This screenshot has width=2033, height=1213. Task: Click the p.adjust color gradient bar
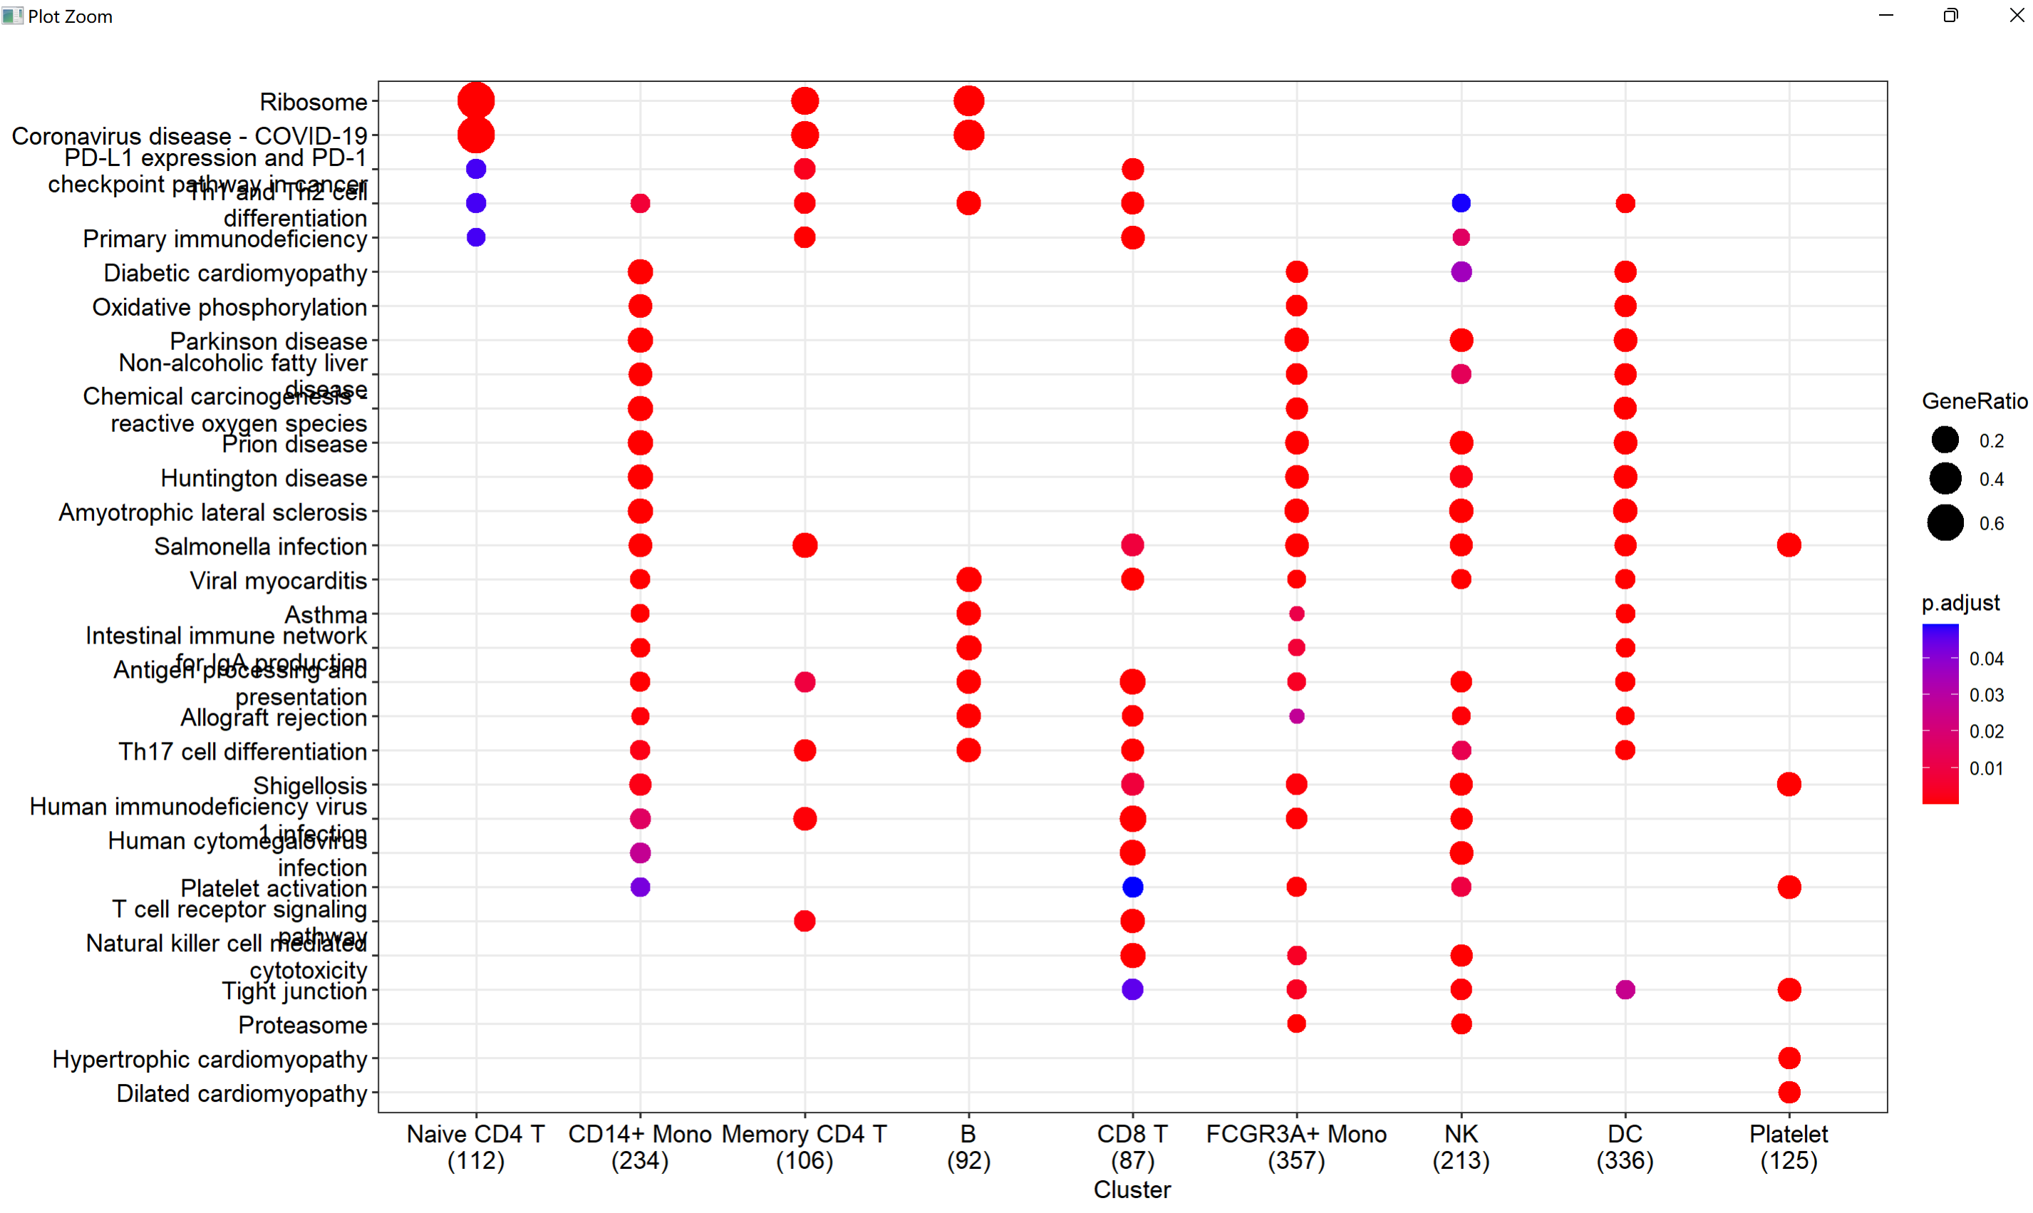click(x=1940, y=713)
